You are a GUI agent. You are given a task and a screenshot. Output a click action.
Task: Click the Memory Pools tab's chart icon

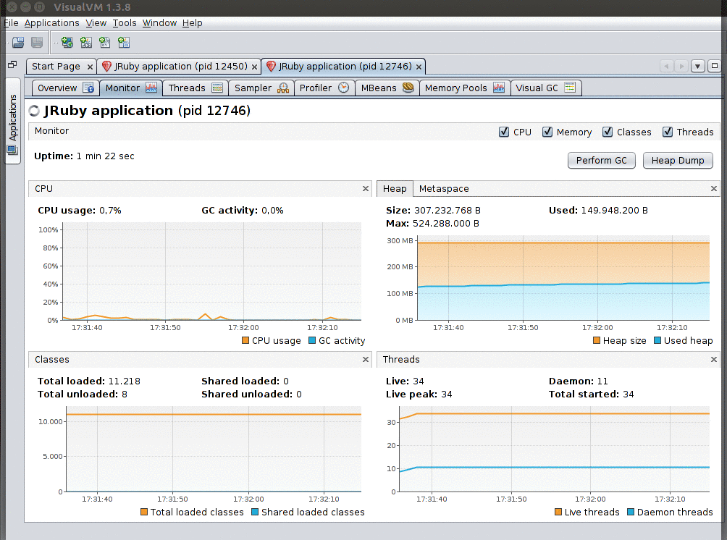[x=499, y=88]
